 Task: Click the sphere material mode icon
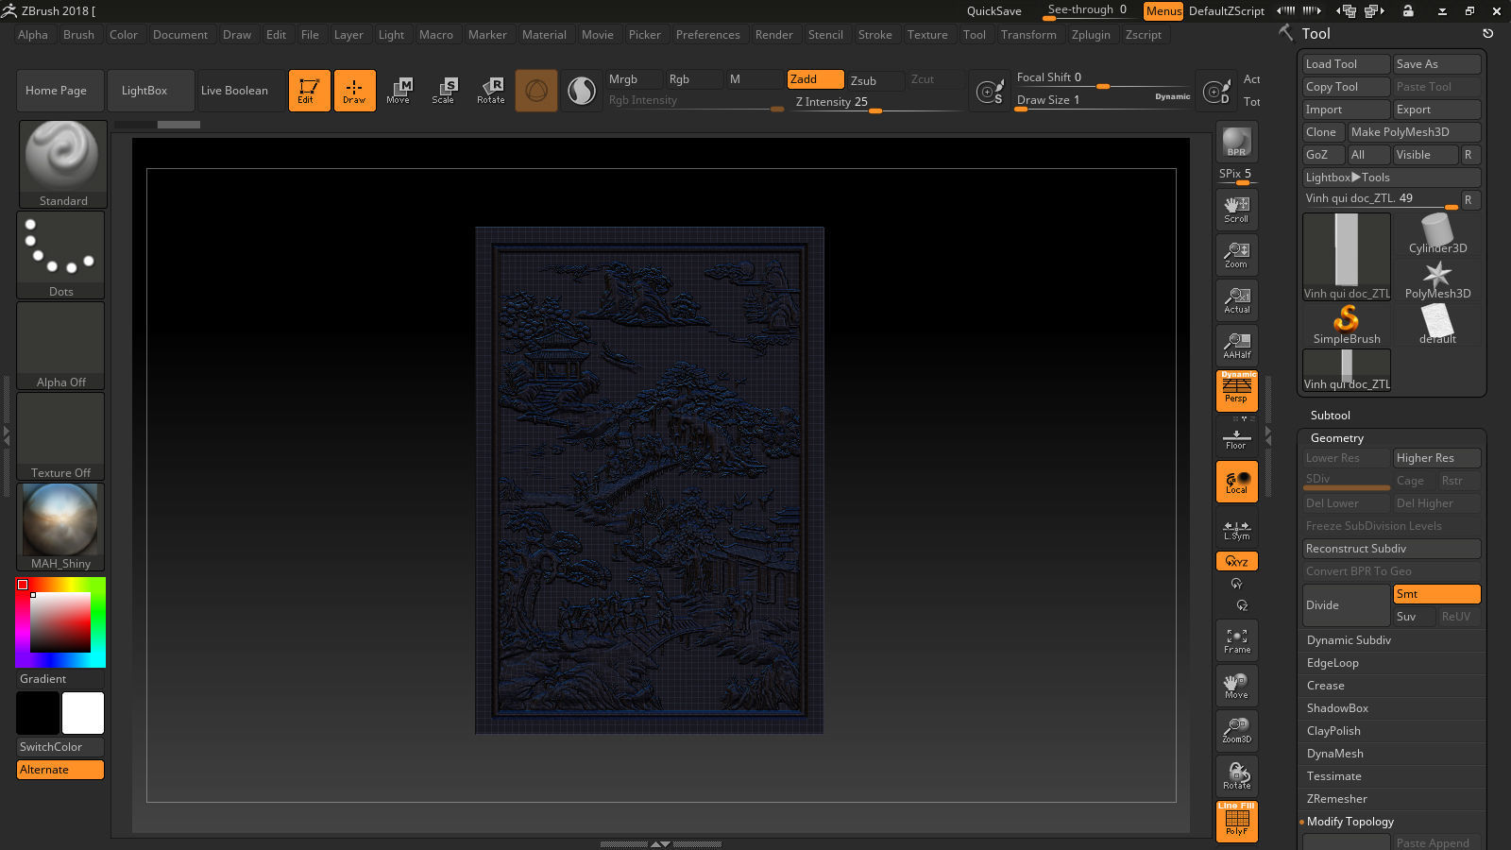click(536, 91)
